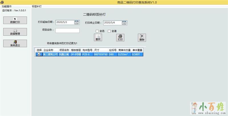
Task: Click the 构件型号 column header
Action: [x=87, y=50]
